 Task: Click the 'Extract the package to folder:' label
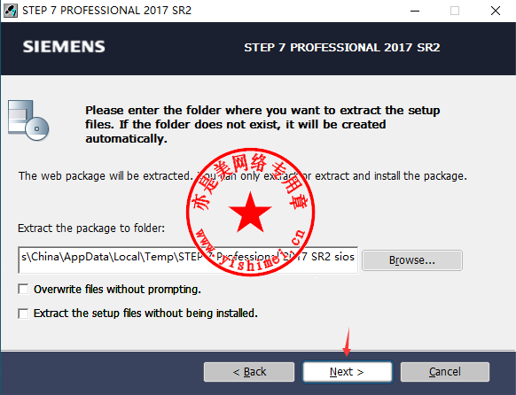91,228
